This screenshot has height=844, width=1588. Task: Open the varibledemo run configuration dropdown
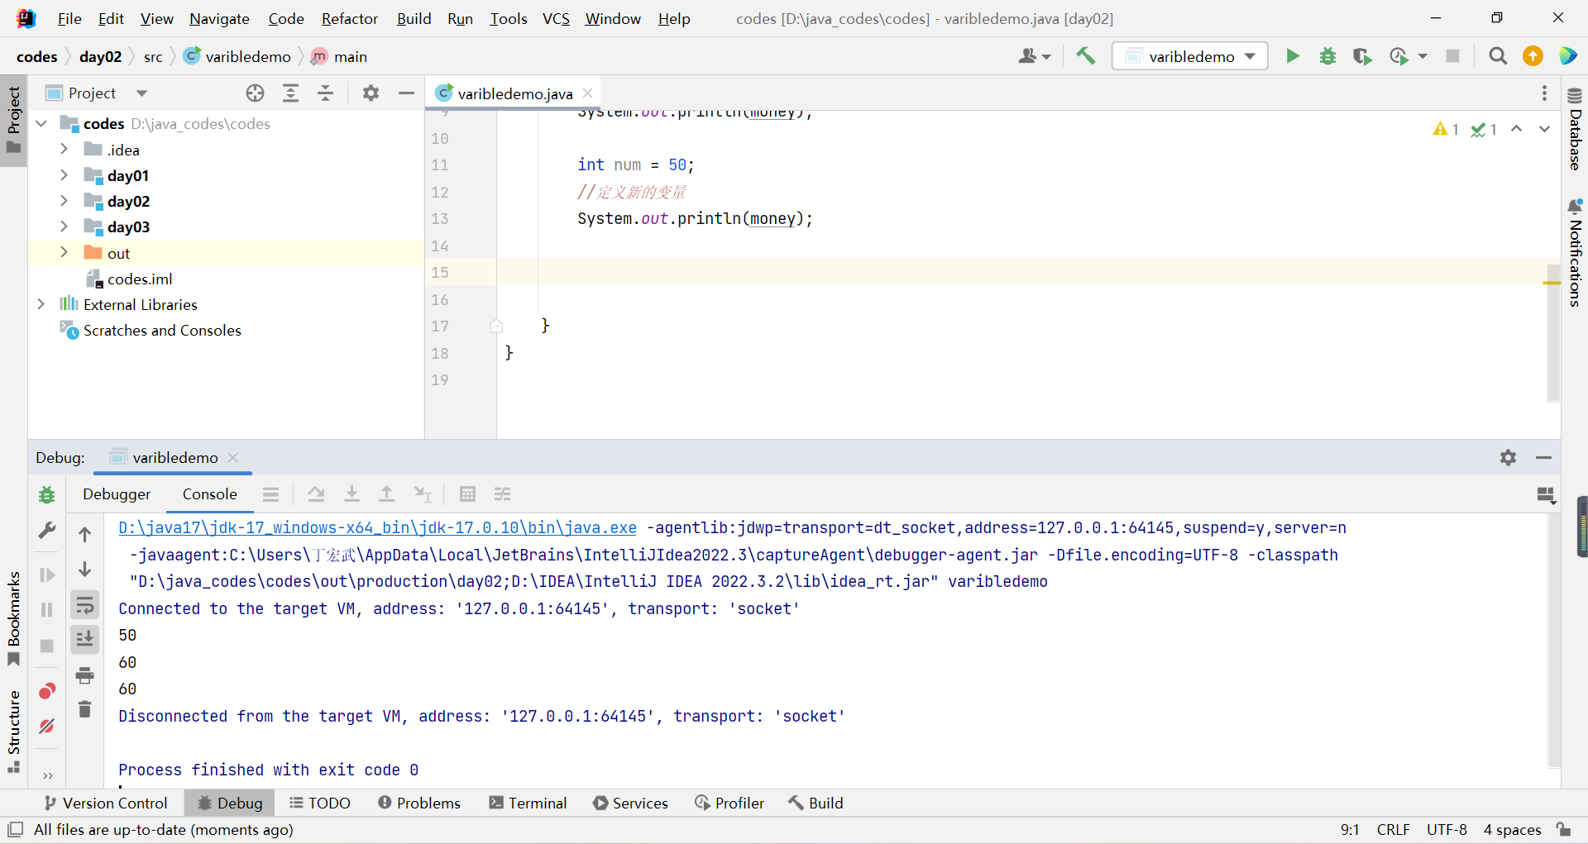point(1249,55)
